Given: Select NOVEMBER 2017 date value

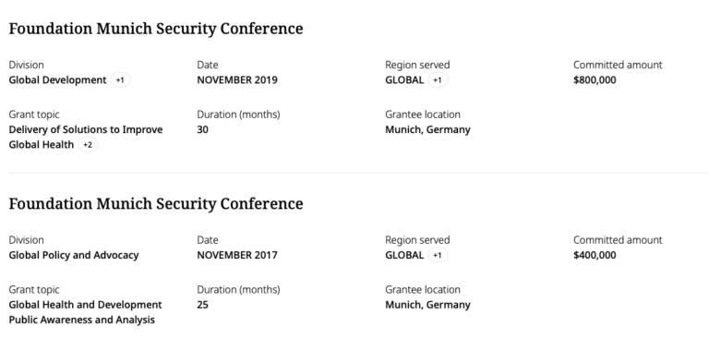Looking at the screenshot, I should (237, 255).
